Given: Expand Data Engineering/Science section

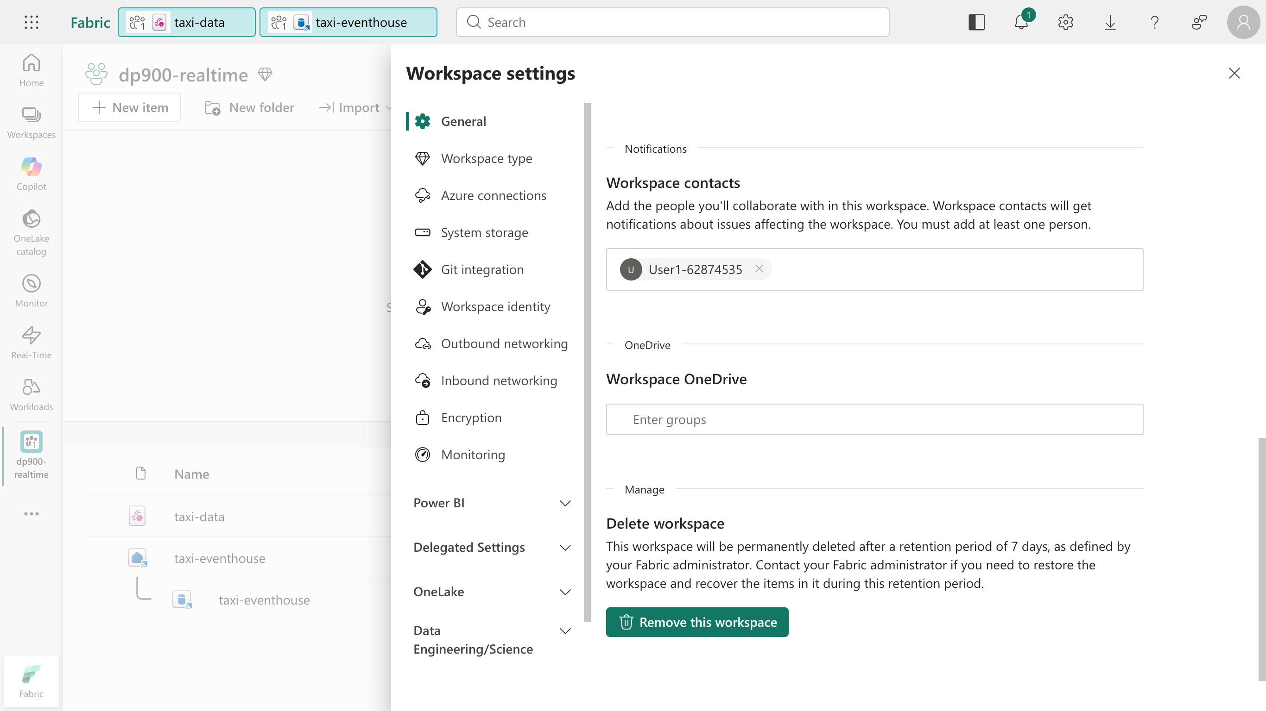Looking at the screenshot, I should pos(493,640).
